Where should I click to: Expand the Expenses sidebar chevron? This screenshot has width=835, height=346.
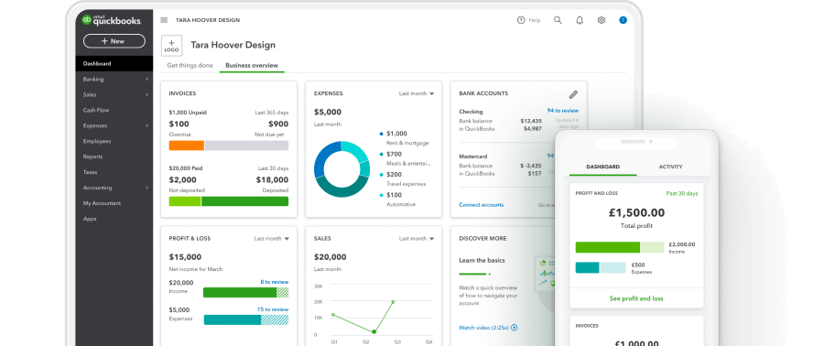coord(147,125)
